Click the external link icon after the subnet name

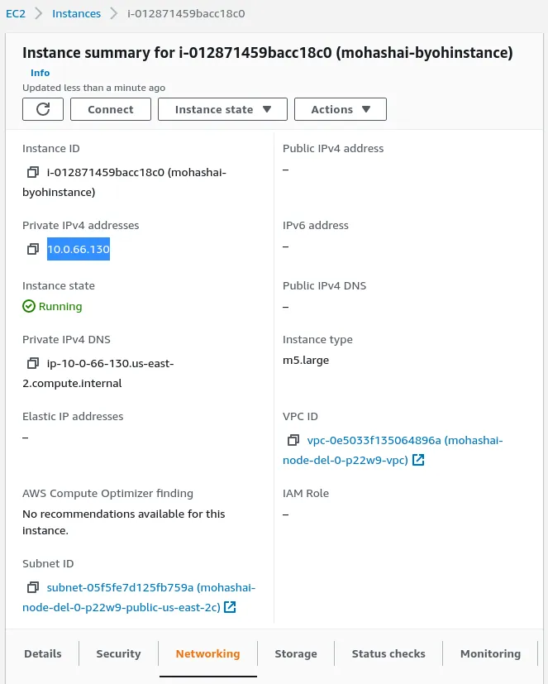[x=231, y=607]
